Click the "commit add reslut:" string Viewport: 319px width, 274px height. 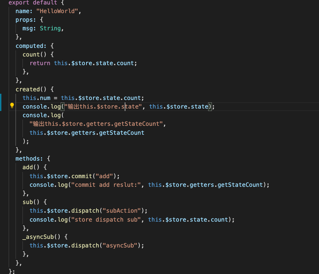(106, 185)
